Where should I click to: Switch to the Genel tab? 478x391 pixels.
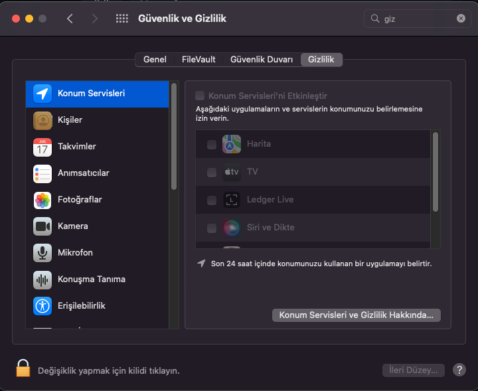(155, 60)
